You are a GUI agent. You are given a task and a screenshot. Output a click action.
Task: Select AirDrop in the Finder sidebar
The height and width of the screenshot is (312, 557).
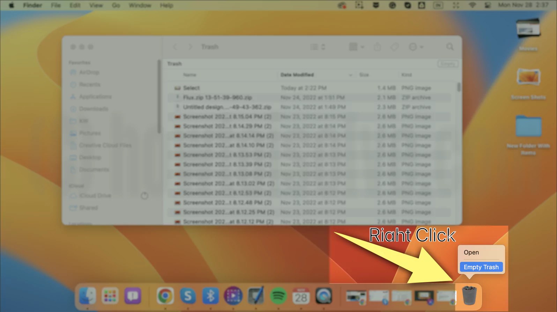[x=85, y=72]
